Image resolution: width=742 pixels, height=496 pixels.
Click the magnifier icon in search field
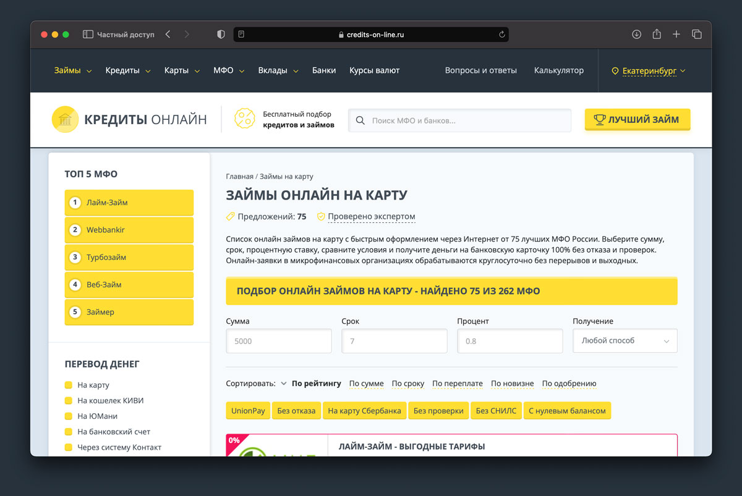coord(360,120)
